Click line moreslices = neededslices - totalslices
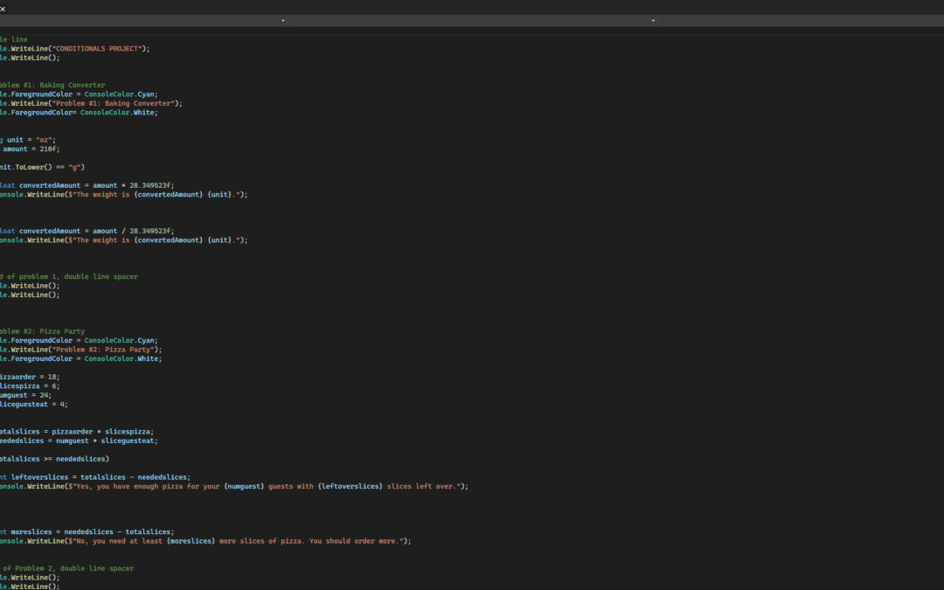This screenshot has width=944, height=590. [x=87, y=532]
